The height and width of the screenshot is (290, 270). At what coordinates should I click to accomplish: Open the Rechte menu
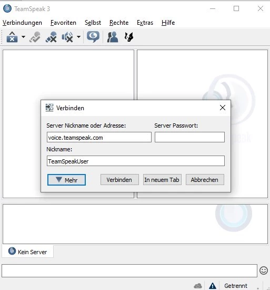coord(119,23)
